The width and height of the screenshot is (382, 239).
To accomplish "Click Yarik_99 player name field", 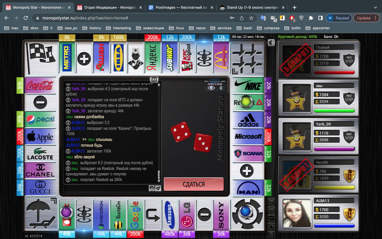I will click(334, 124).
